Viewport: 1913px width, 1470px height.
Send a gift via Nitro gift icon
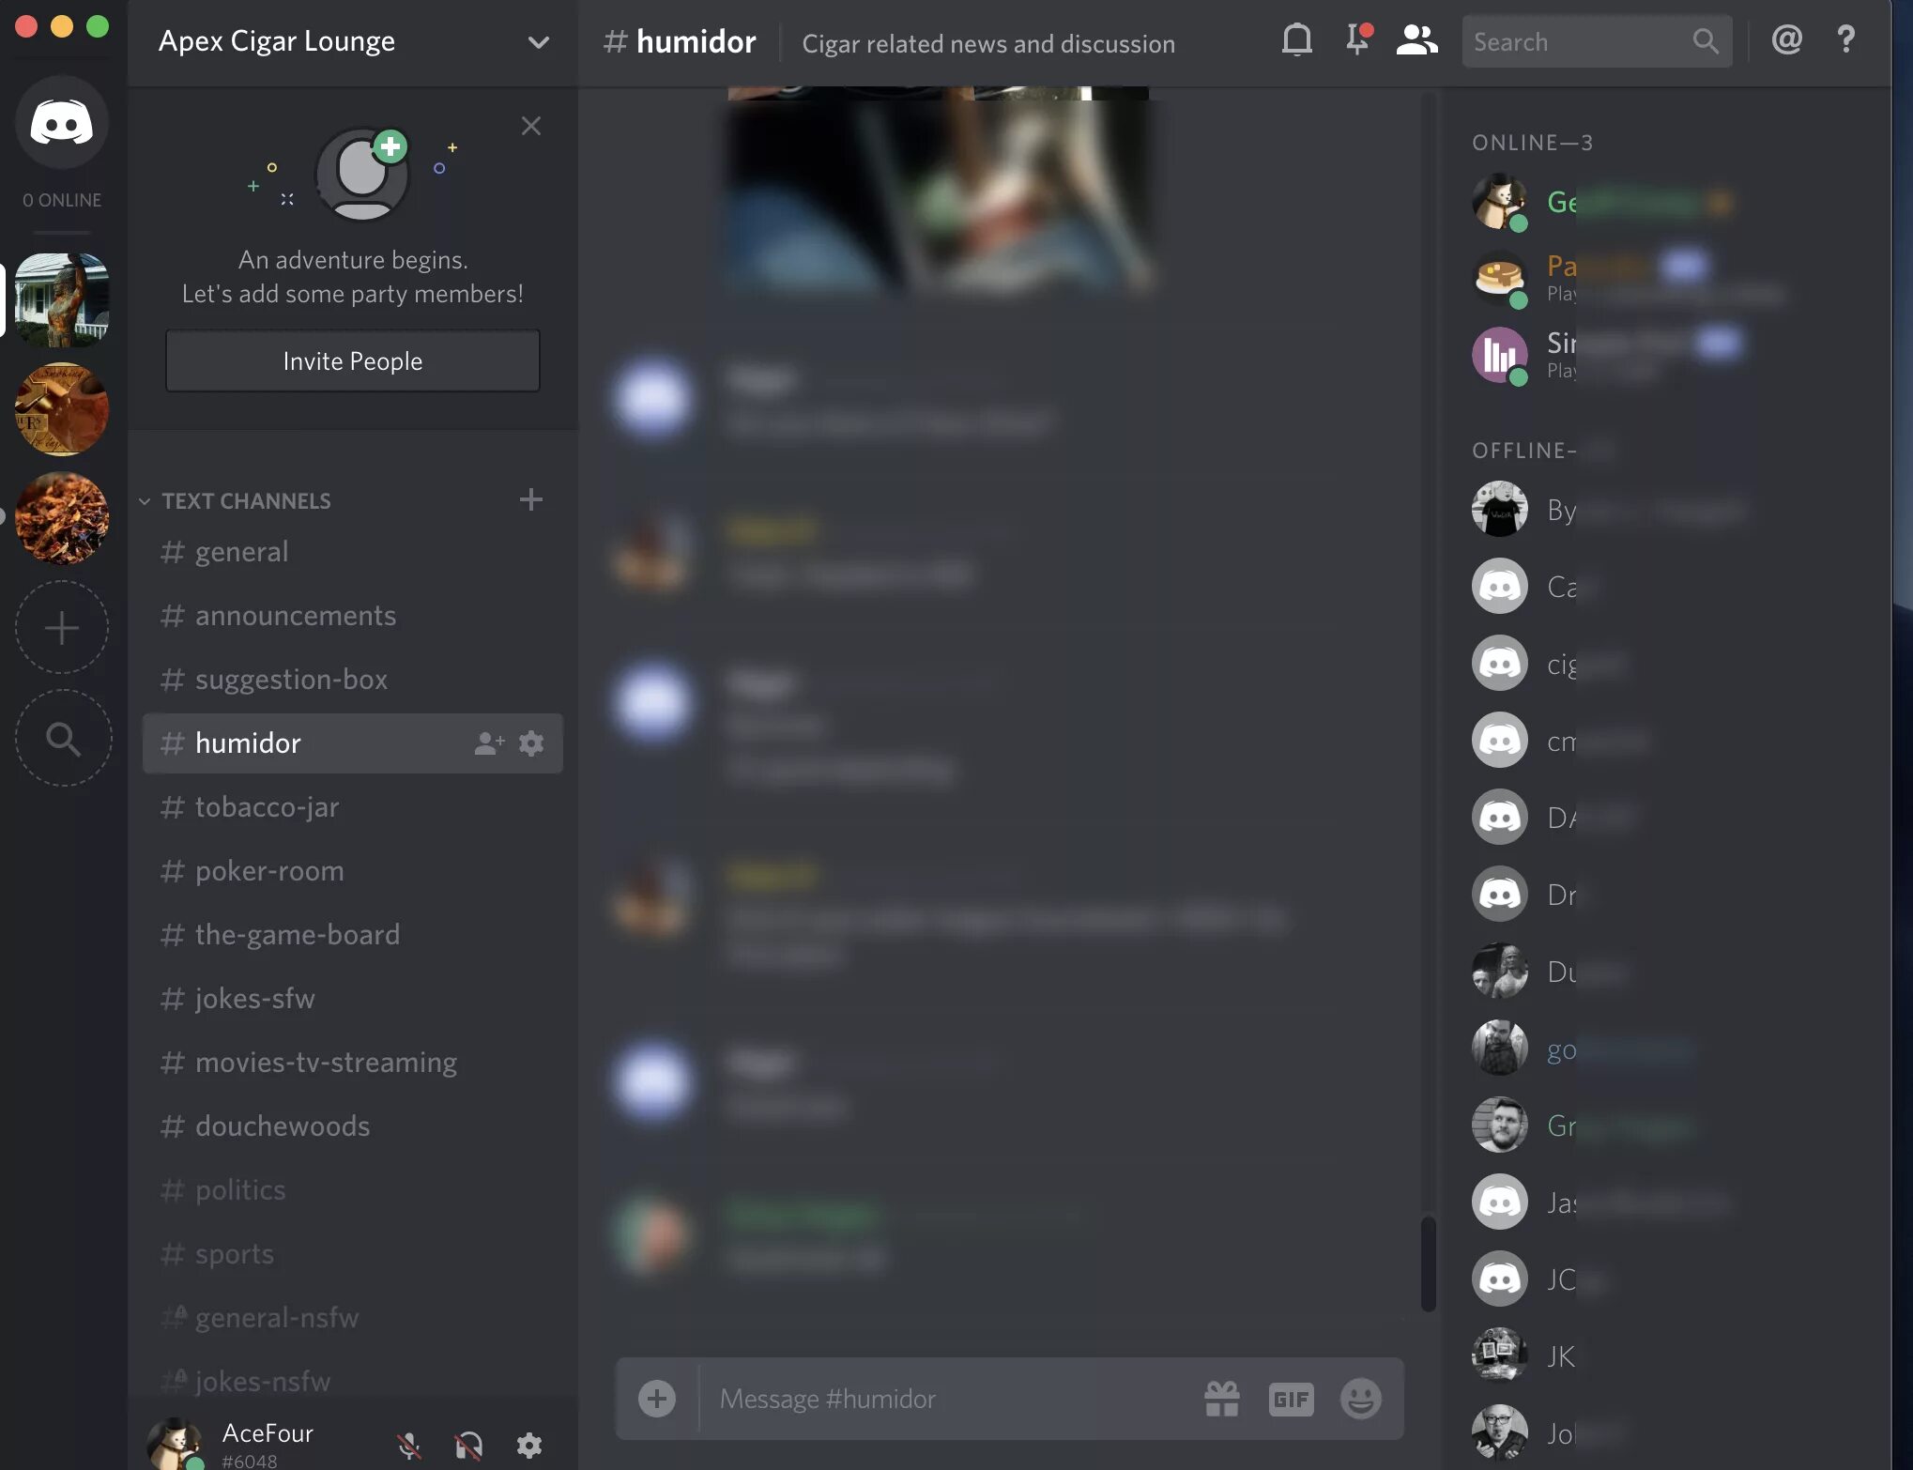(x=1221, y=1399)
